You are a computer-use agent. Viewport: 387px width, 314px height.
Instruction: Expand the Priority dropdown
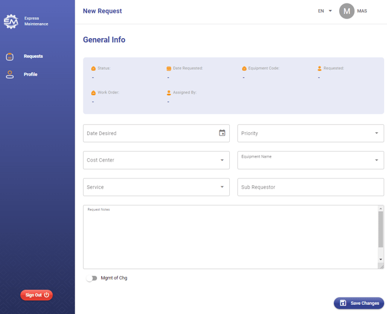(377, 133)
